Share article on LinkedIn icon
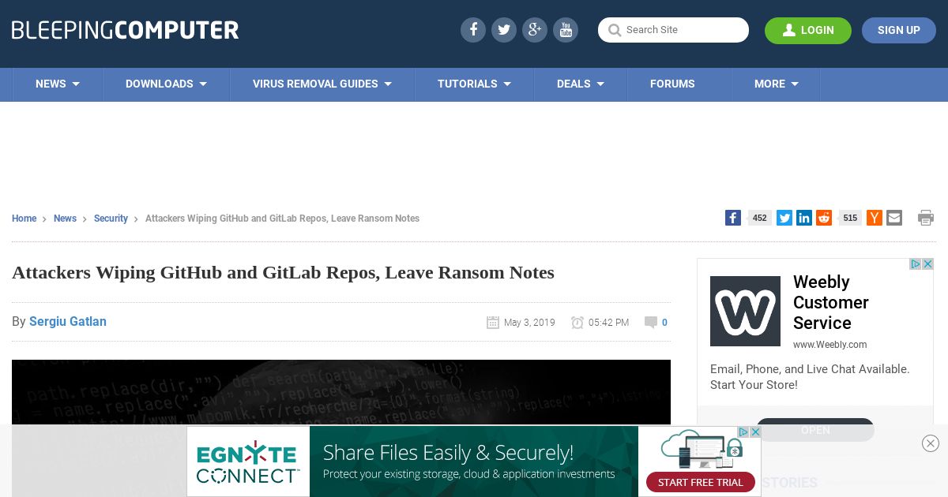This screenshot has height=497, width=948. click(x=804, y=218)
